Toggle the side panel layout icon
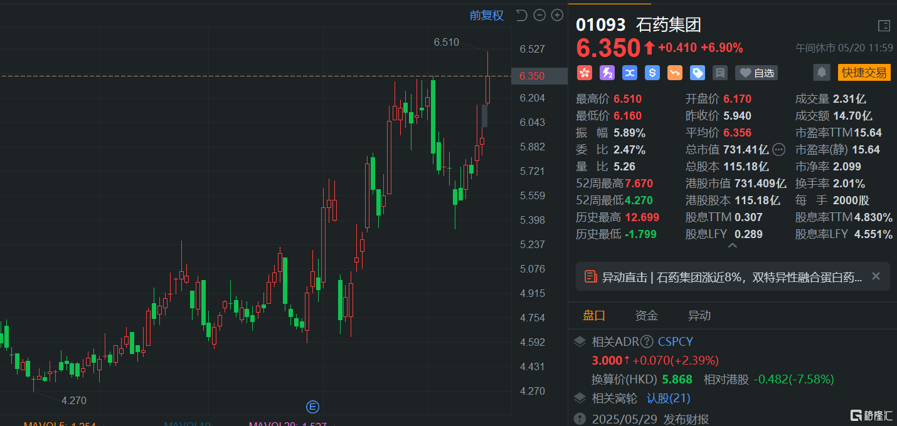The height and width of the screenshot is (426, 897). tap(884, 26)
